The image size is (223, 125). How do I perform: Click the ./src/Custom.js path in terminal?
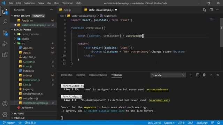click(72, 86)
